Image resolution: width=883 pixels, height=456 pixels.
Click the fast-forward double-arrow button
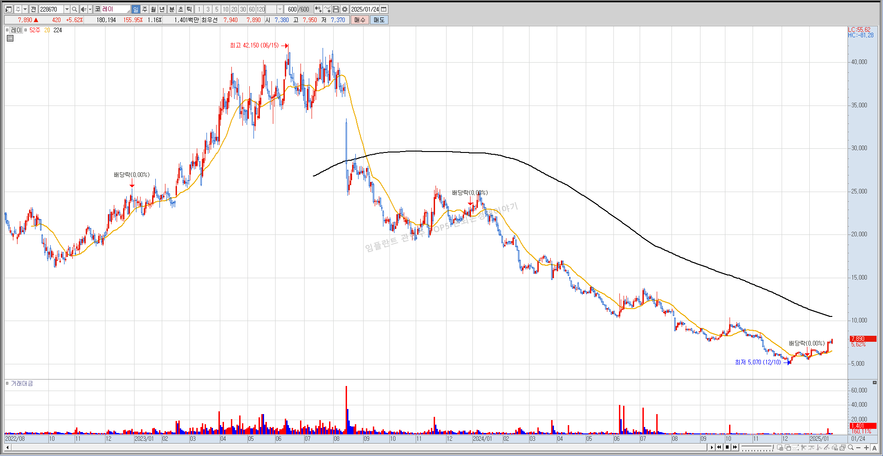coord(735,447)
